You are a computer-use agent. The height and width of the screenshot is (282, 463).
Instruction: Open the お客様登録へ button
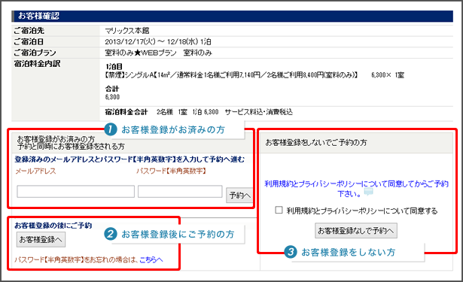tap(41, 240)
